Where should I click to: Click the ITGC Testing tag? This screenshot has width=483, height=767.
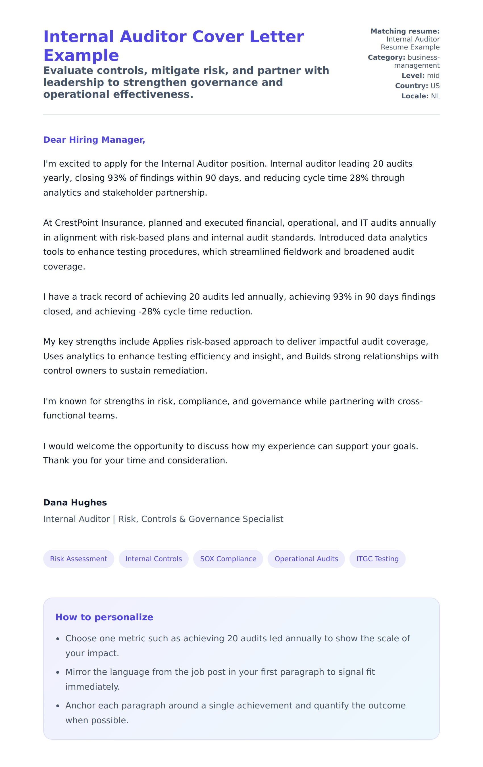coord(377,559)
